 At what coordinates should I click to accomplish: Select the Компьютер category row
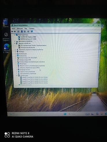pyautogui.click(x=23, y=56)
